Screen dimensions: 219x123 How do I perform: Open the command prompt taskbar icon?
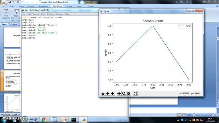coord(74,120)
